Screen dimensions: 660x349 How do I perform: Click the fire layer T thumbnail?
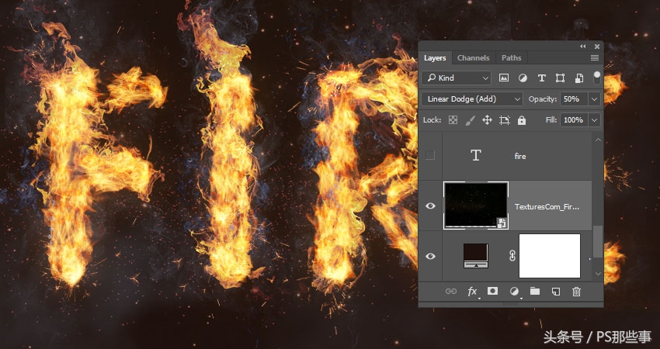coord(476,156)
